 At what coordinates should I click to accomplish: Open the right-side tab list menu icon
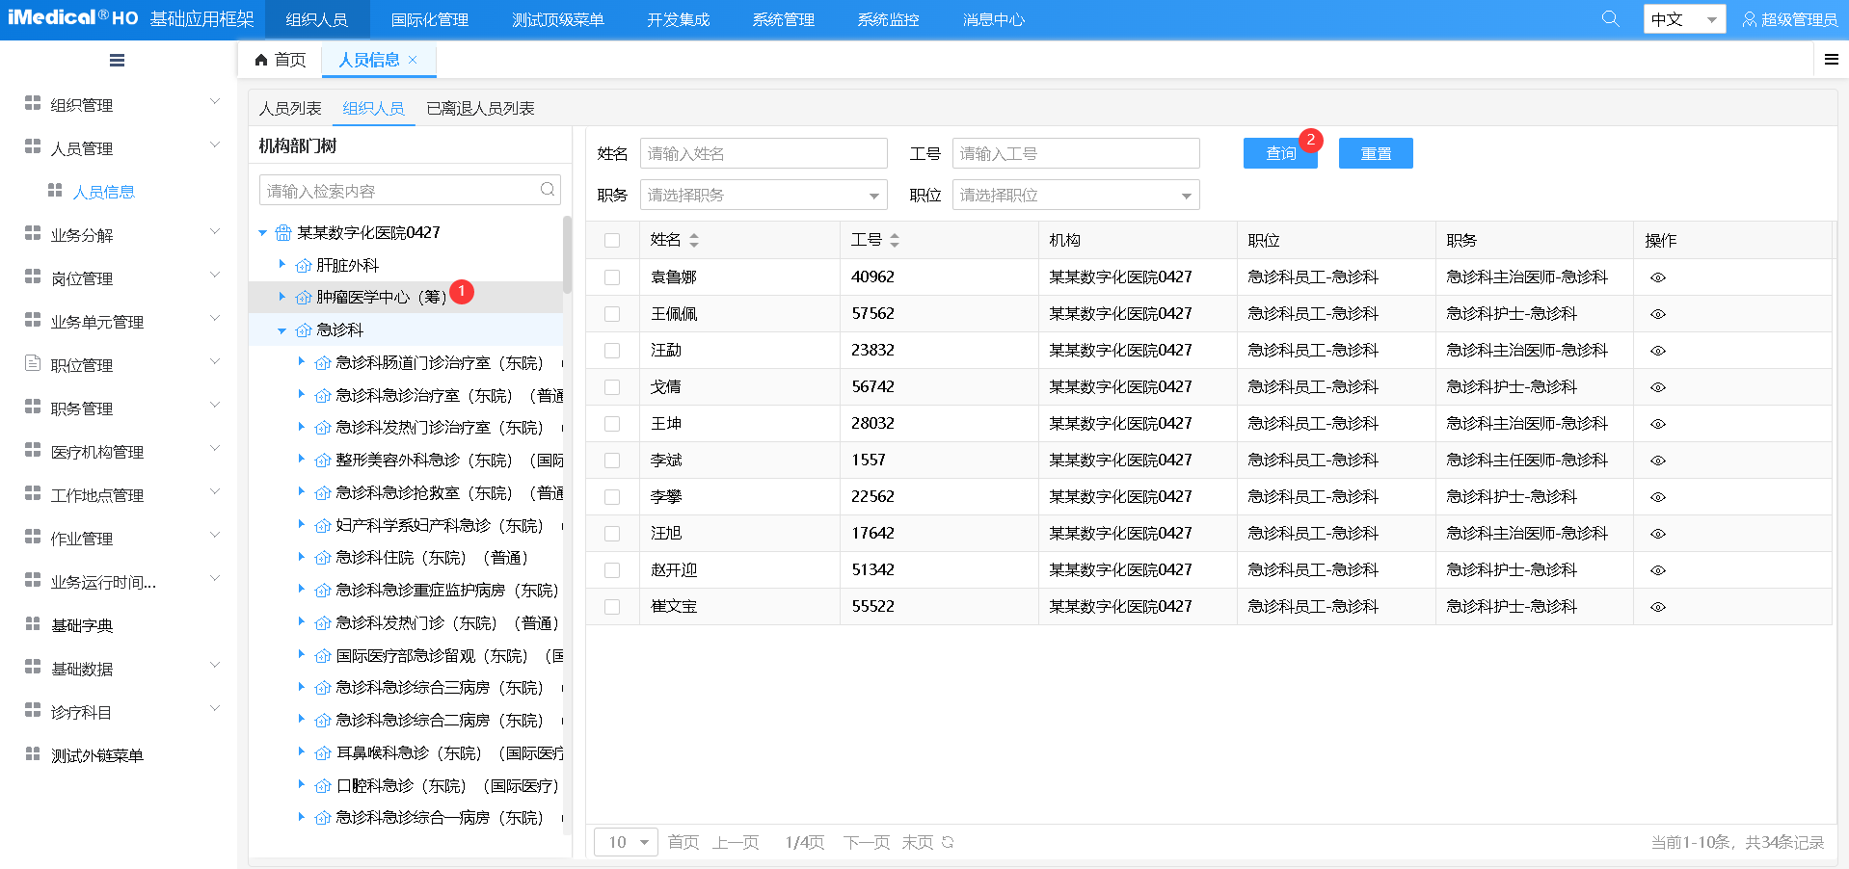(1831, 60)
